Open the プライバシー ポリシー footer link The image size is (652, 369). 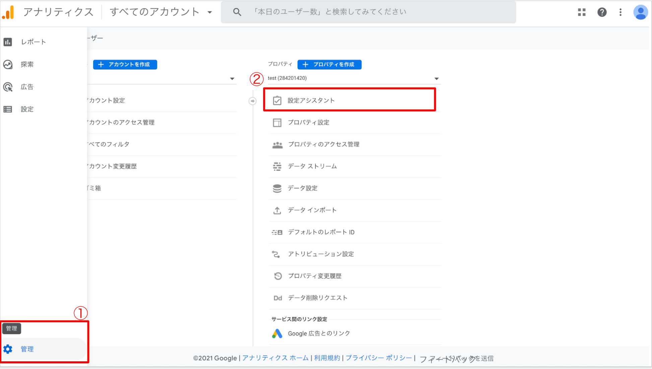[x=379, y=358]
